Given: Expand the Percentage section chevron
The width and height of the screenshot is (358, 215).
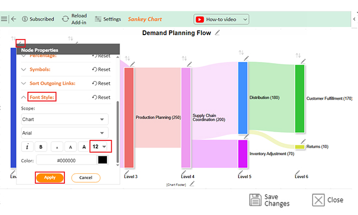Looking at the screenshot, I should (x=24, y=56).
